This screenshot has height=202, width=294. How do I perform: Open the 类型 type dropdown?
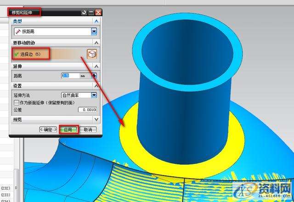click(x=94, y=31)
